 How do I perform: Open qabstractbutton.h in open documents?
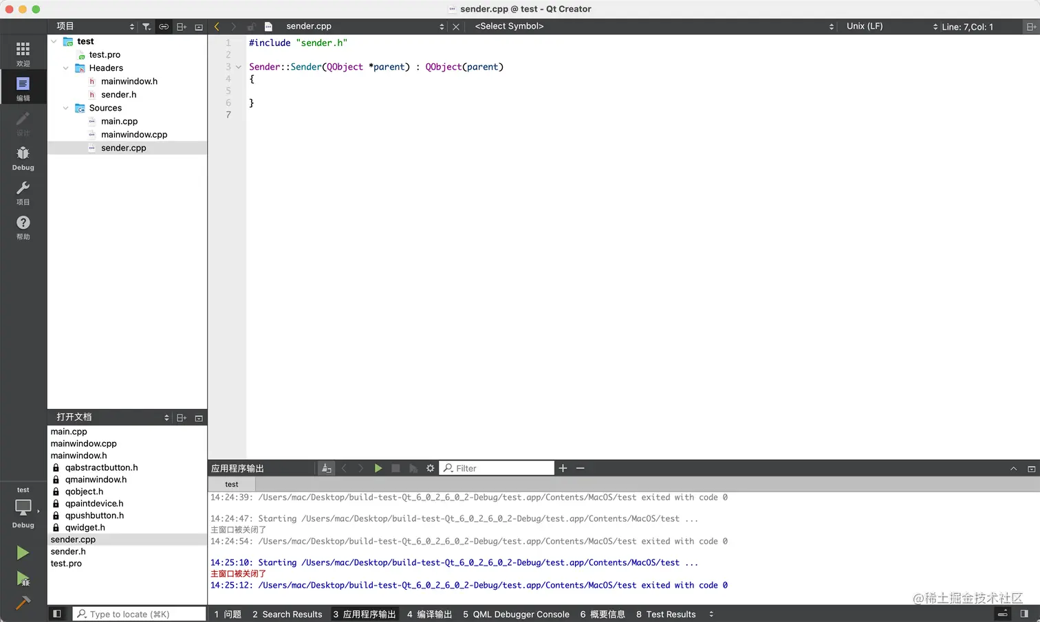(x=101, y=467)
